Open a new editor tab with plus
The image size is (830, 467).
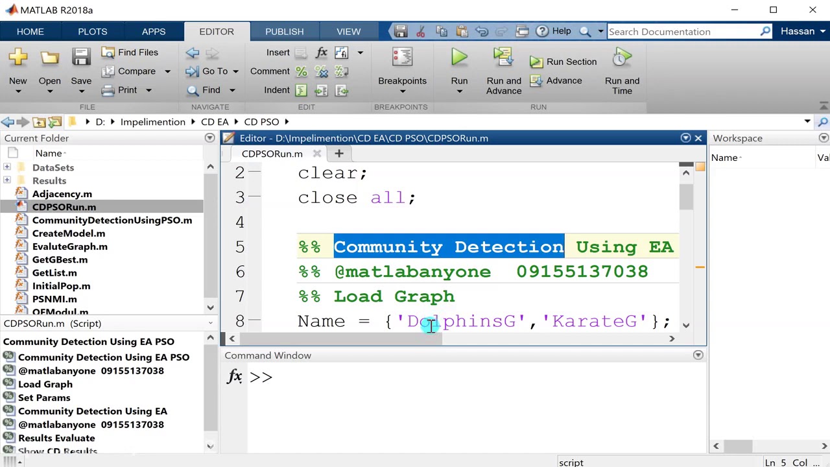pos(338,153)
